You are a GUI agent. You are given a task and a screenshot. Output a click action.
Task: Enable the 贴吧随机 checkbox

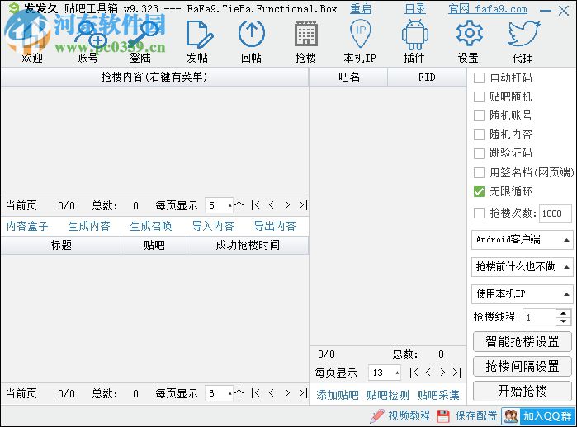pyautogui.click(x=479, y=97)
